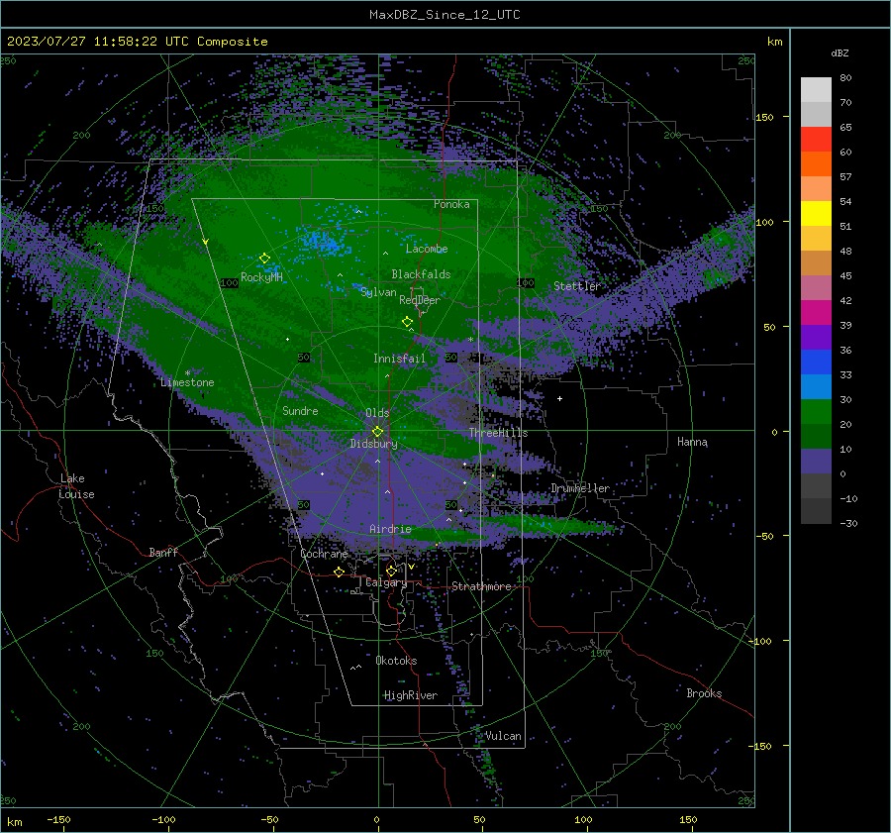
Task: Click the Vulcan town label
Action: coord(503,736)
